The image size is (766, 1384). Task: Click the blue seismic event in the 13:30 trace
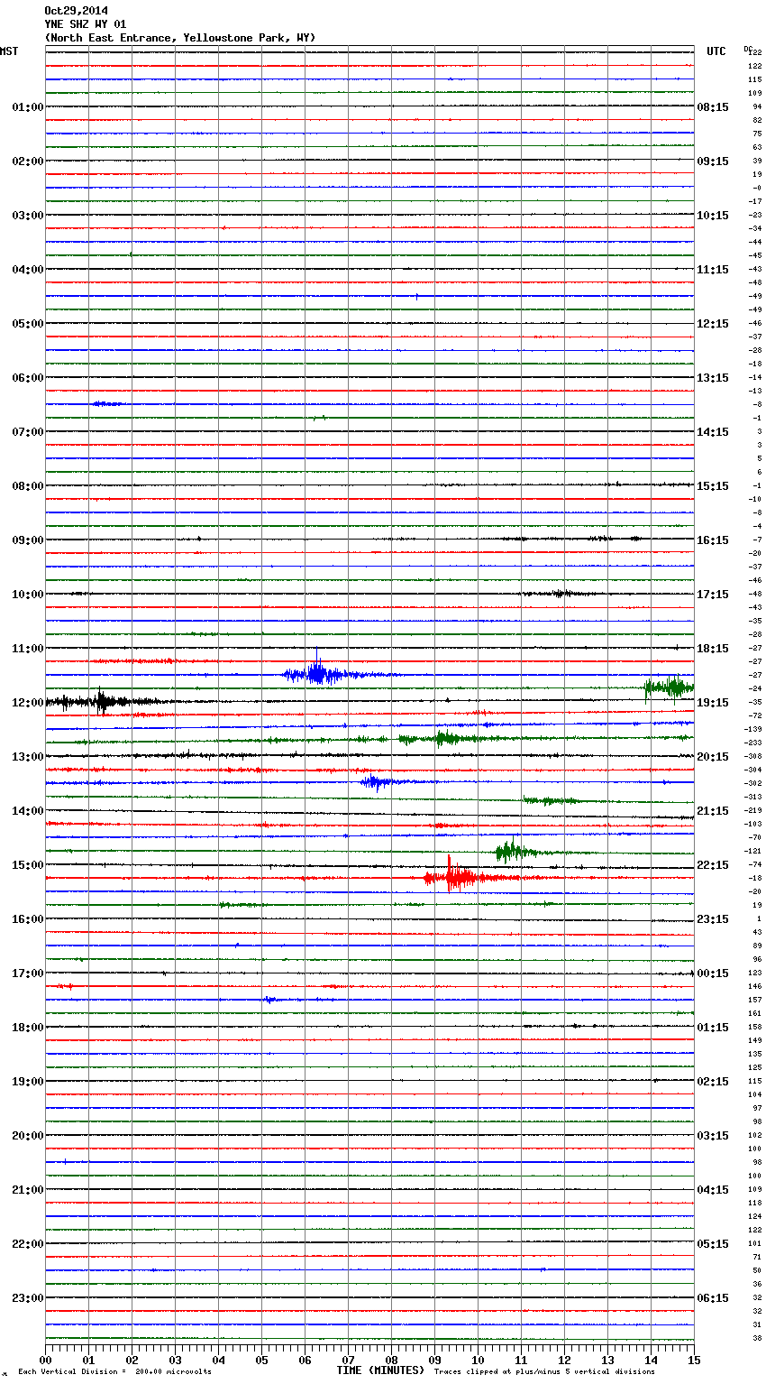pos(375,782)
